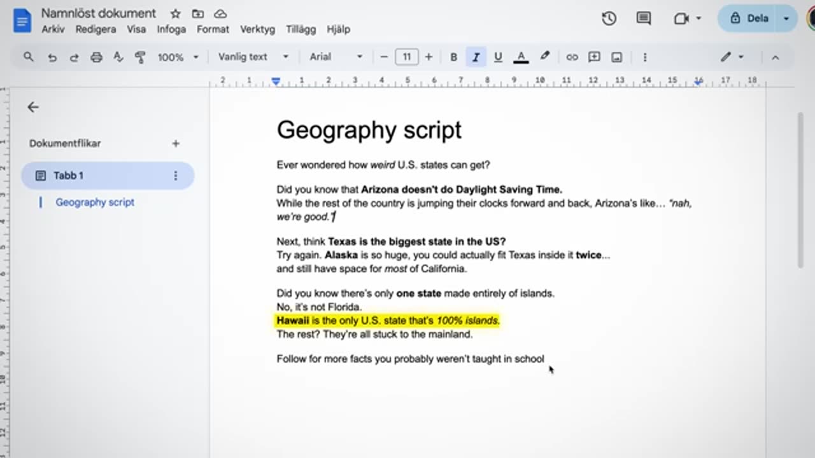
Task: Open the highlight color picker
Action: 544,57
